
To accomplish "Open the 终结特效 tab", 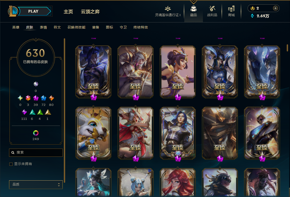I will [140, 27].
